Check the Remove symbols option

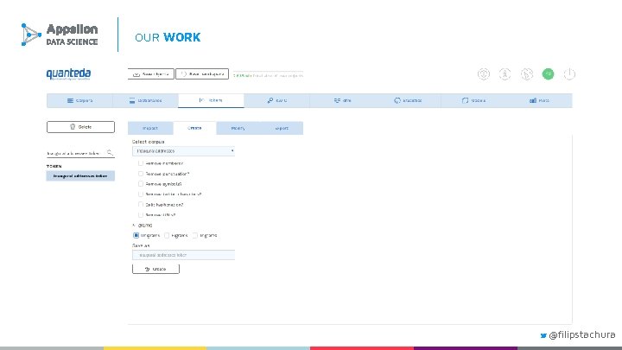click(141, 184)
